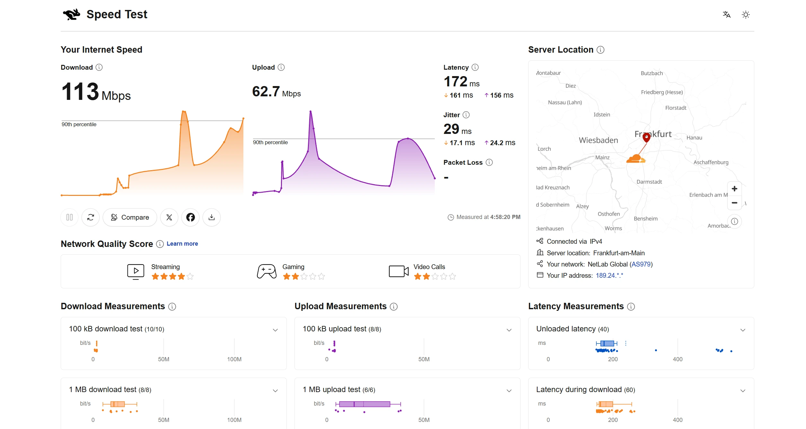The width and height of the screenshot is (806, 429).
Task: Expand the 100 kB download test panel
Action: [275, 330]
